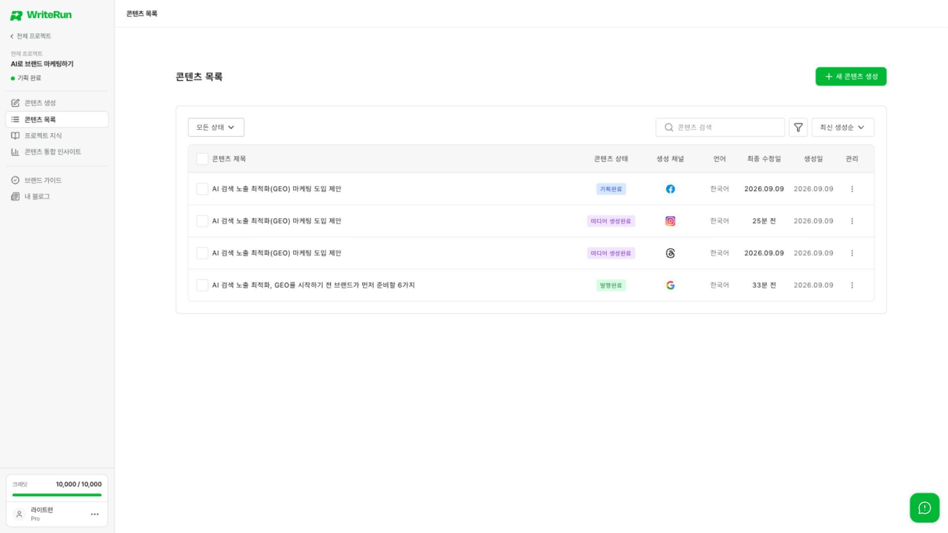Click the 최종 수정일 column header
The image size is (948, 533).
764,159
